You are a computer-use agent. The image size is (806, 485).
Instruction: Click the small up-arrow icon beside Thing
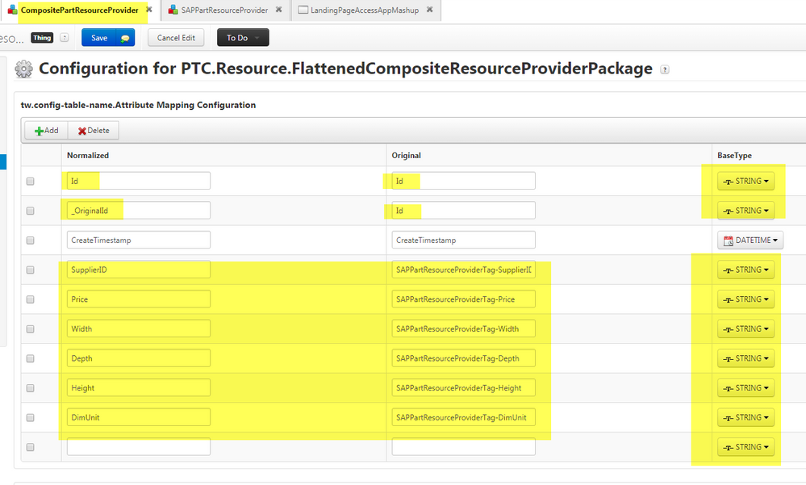pos(65,38)
